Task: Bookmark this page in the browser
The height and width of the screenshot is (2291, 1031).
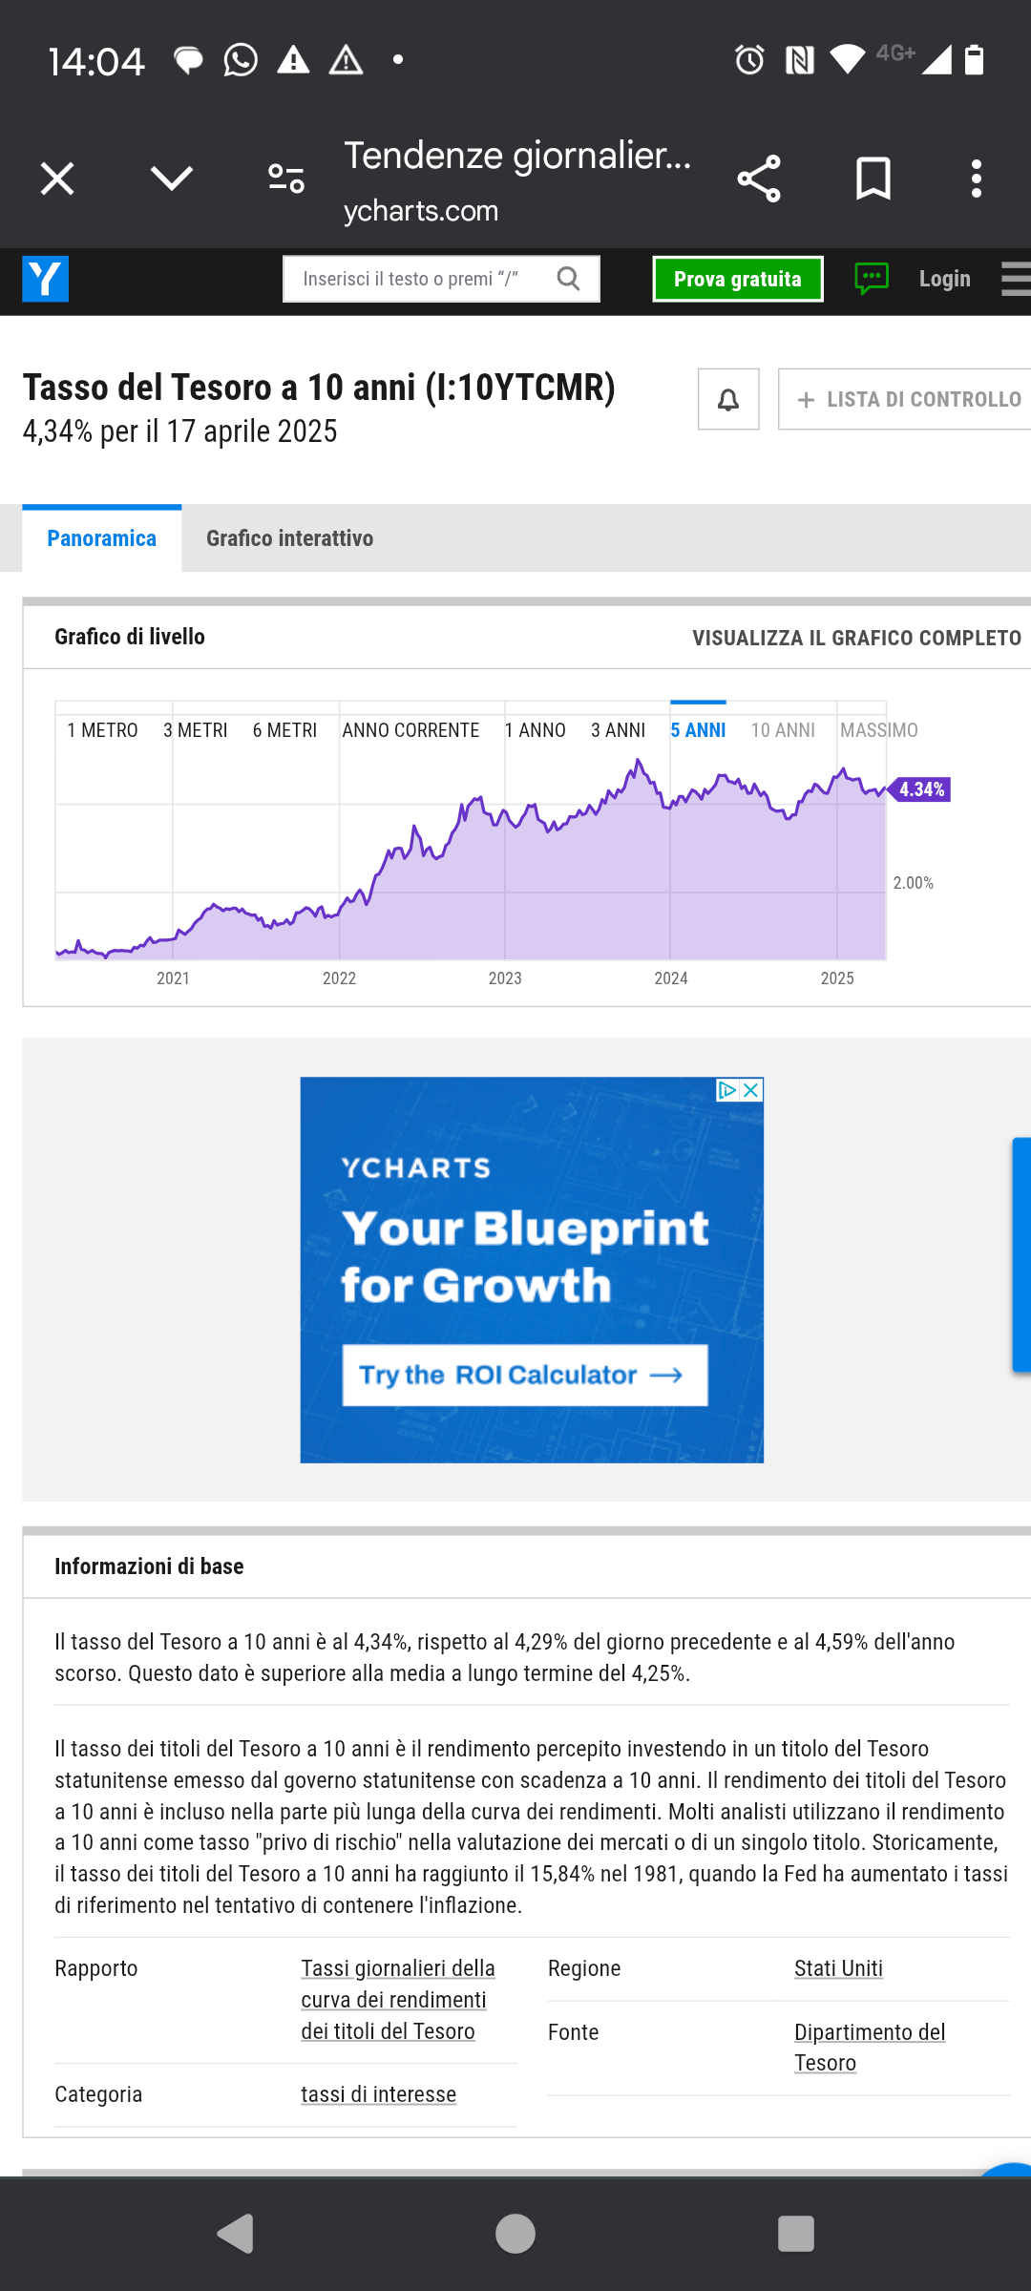Action: point(873,179)
